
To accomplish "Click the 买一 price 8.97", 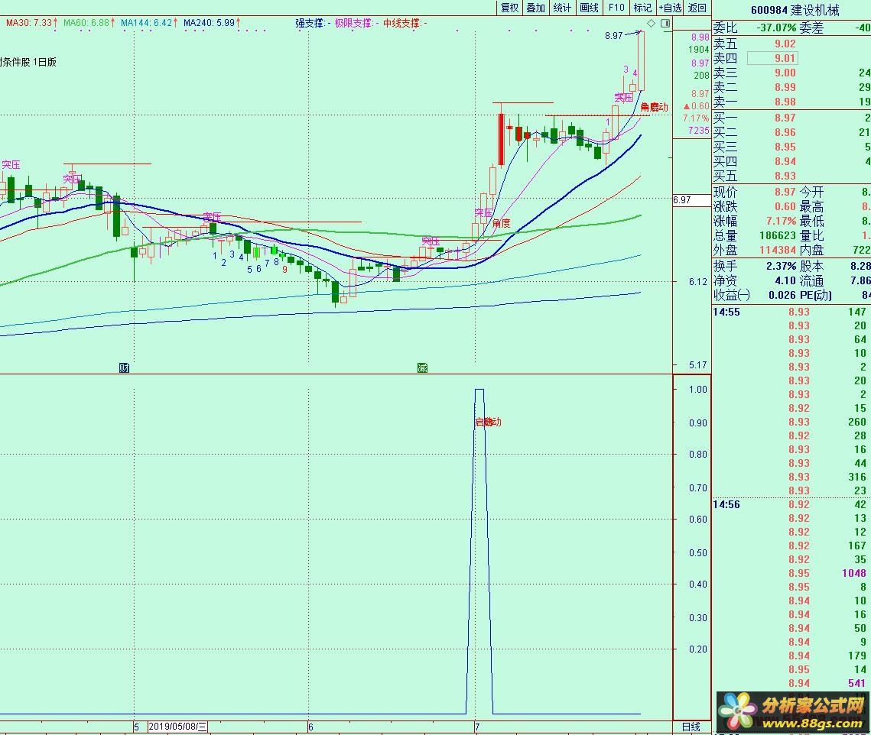I will (785, 118).
